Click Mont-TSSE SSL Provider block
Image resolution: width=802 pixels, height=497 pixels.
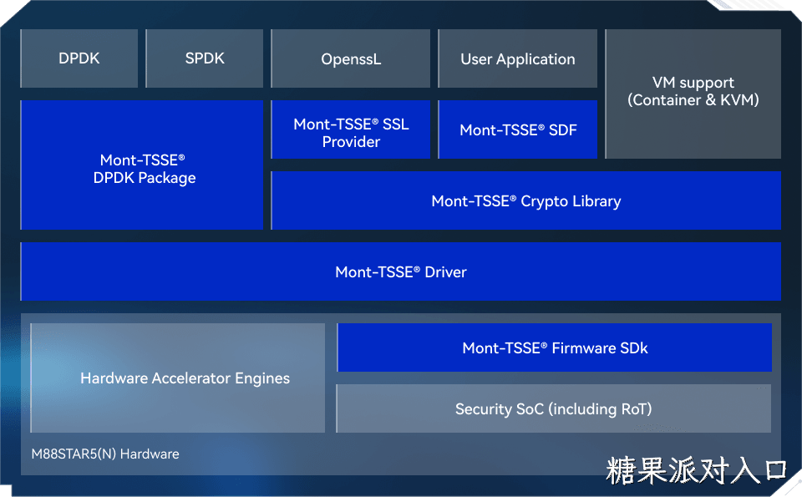(x=350, y=129)
